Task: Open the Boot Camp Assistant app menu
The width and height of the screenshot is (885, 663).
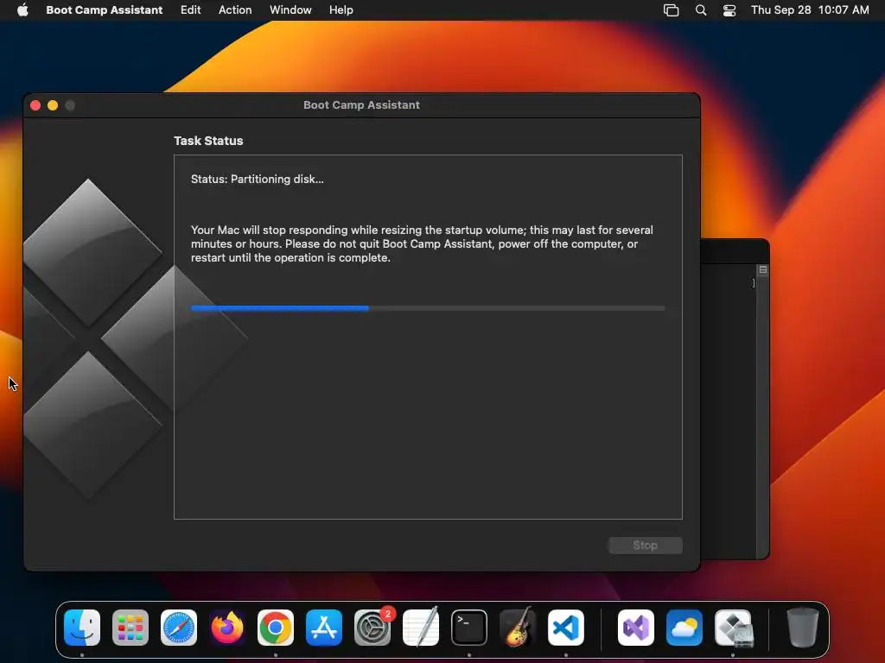Action: 105,10
